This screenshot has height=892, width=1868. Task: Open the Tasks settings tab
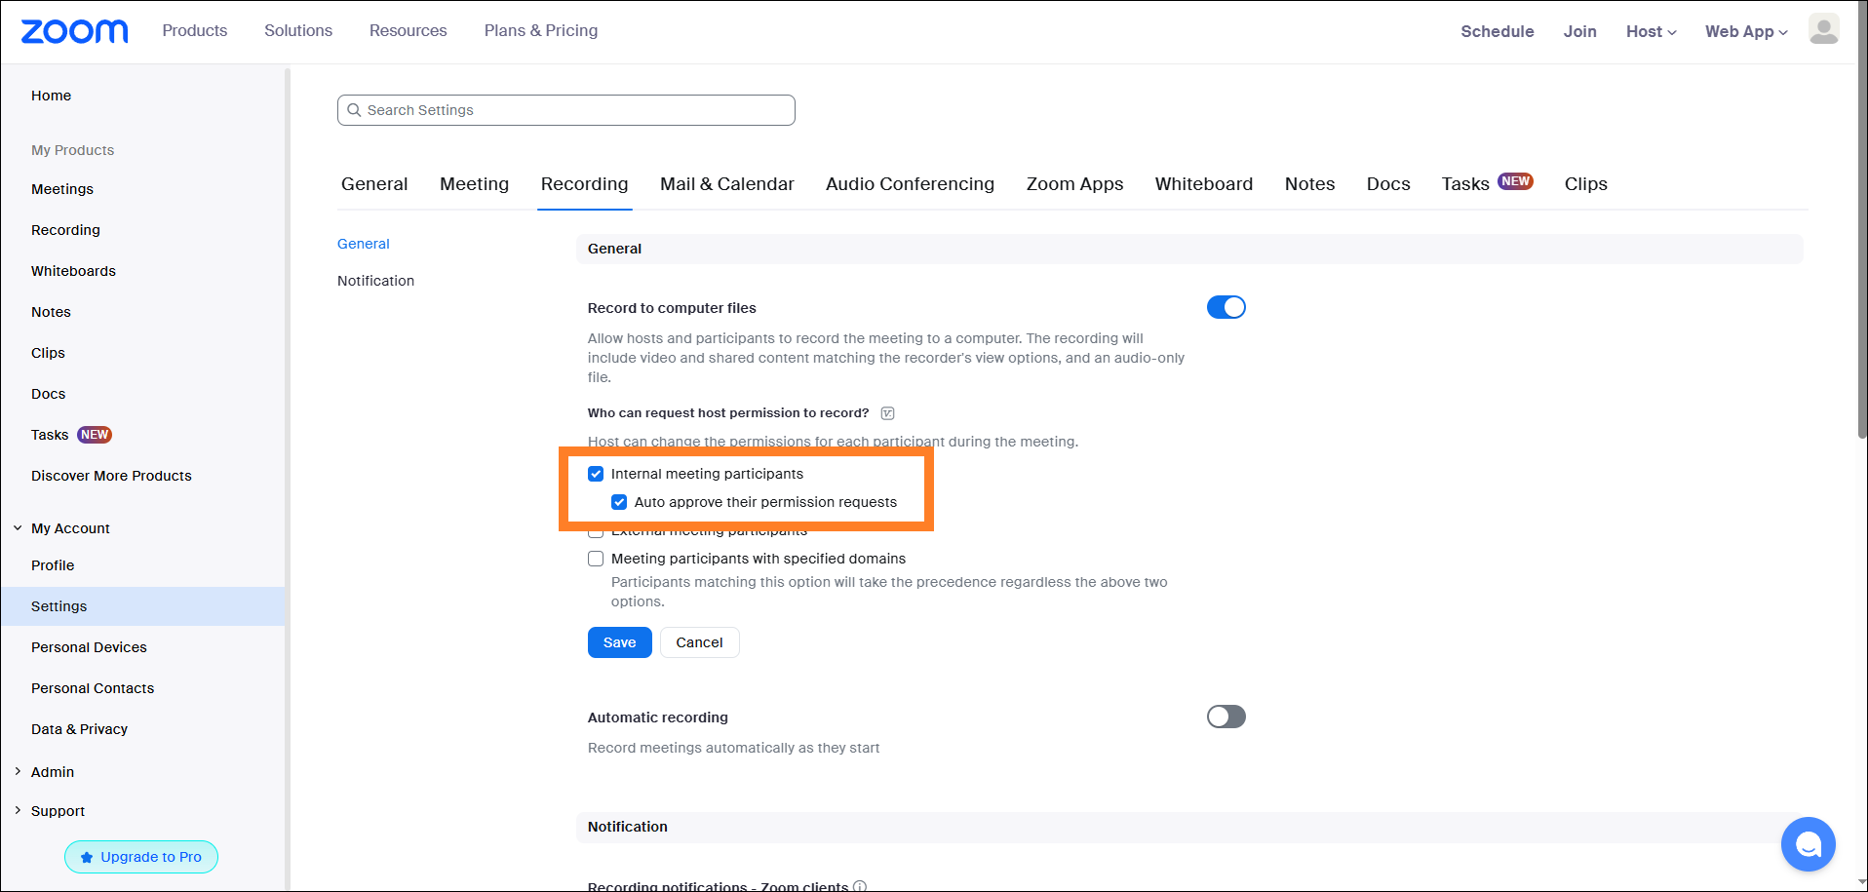[1465, 184]
